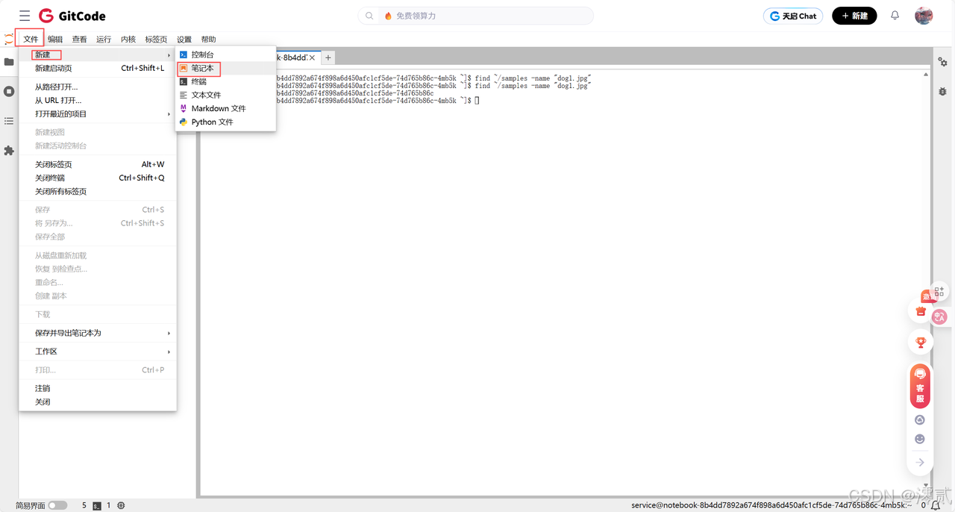Screen dimensions: 955x512
Task: Click the Jupyter logo icon by the menu bar
Action: point(9,39)
